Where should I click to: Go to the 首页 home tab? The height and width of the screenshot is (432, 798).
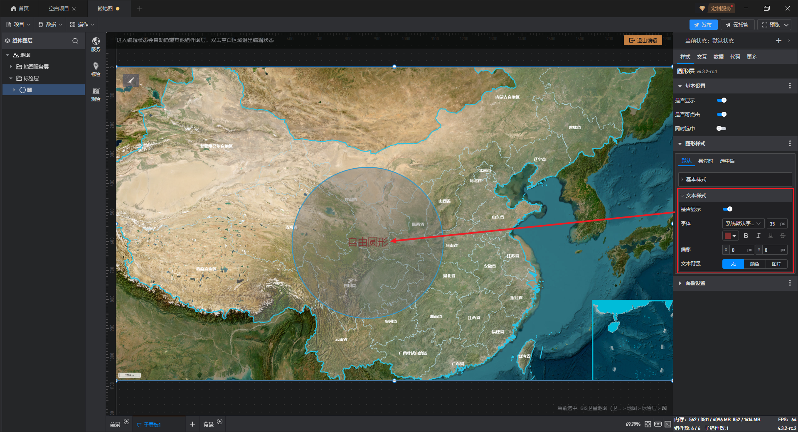[x=20, y=8]
